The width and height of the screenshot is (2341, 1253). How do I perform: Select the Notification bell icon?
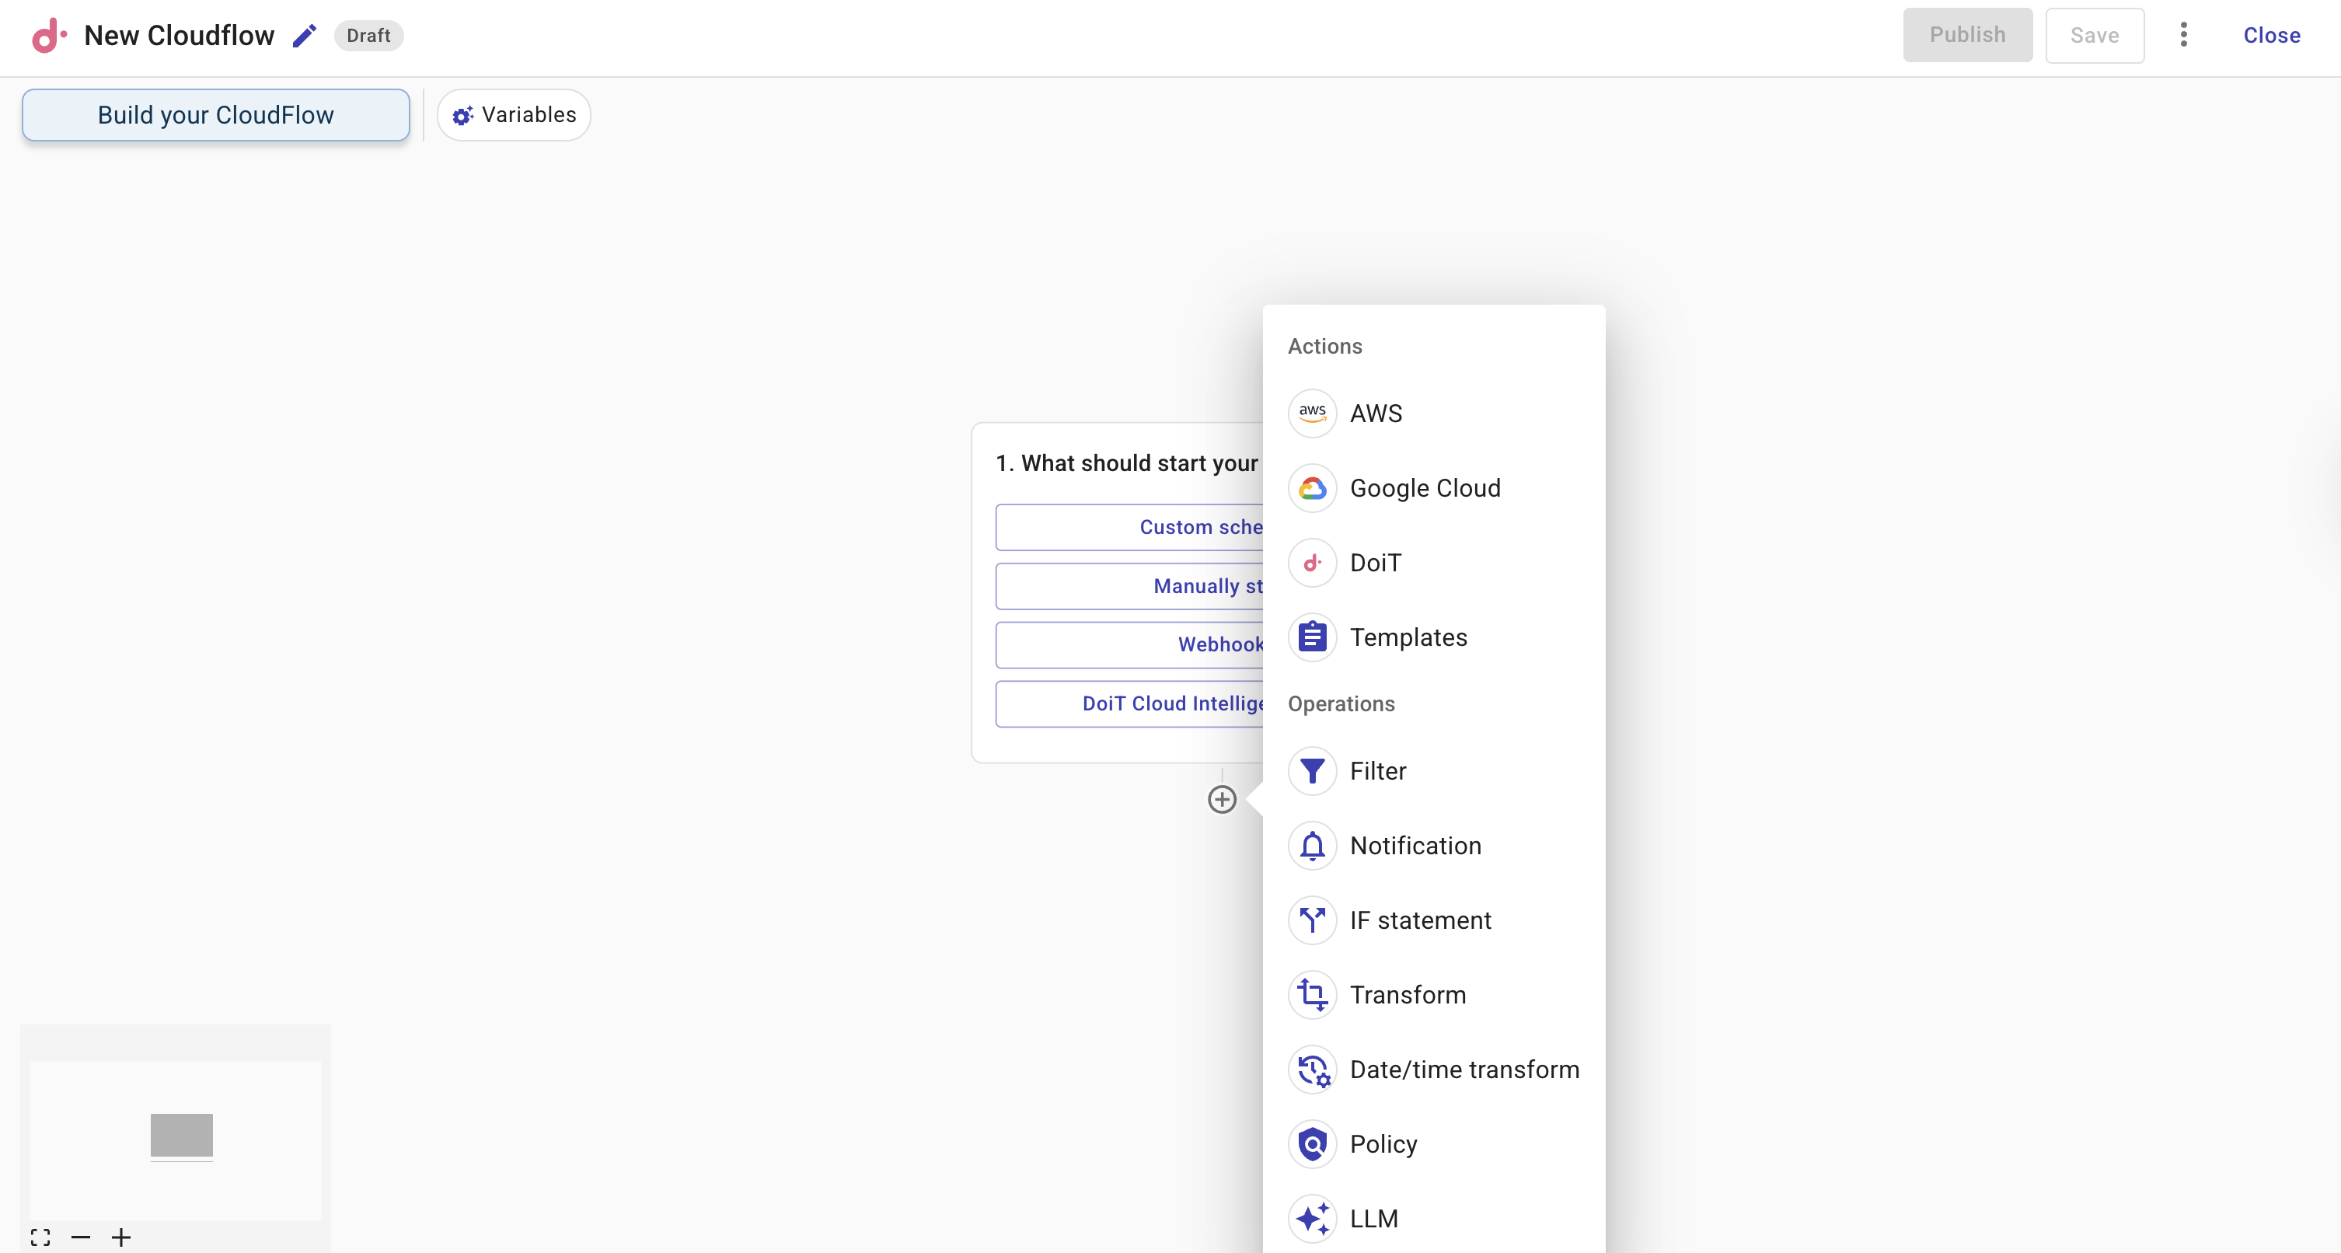click(1312, 846)
